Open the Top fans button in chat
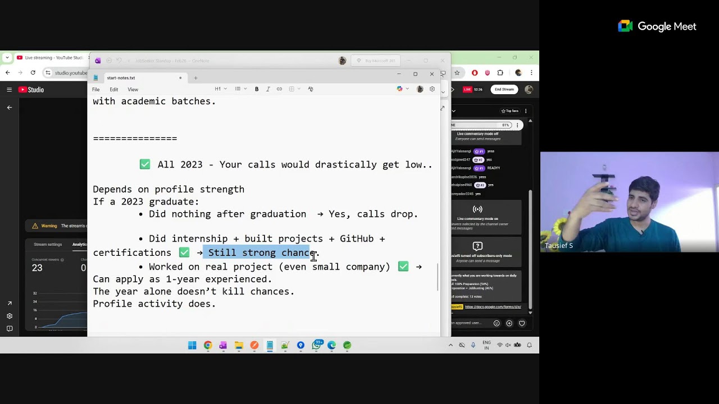The height and width of the screenshot is (404, 719). click(509, 111)
